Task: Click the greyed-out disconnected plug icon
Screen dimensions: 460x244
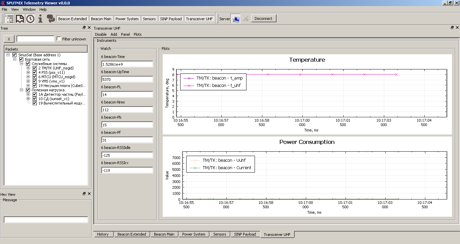Action: click(246, 19)
